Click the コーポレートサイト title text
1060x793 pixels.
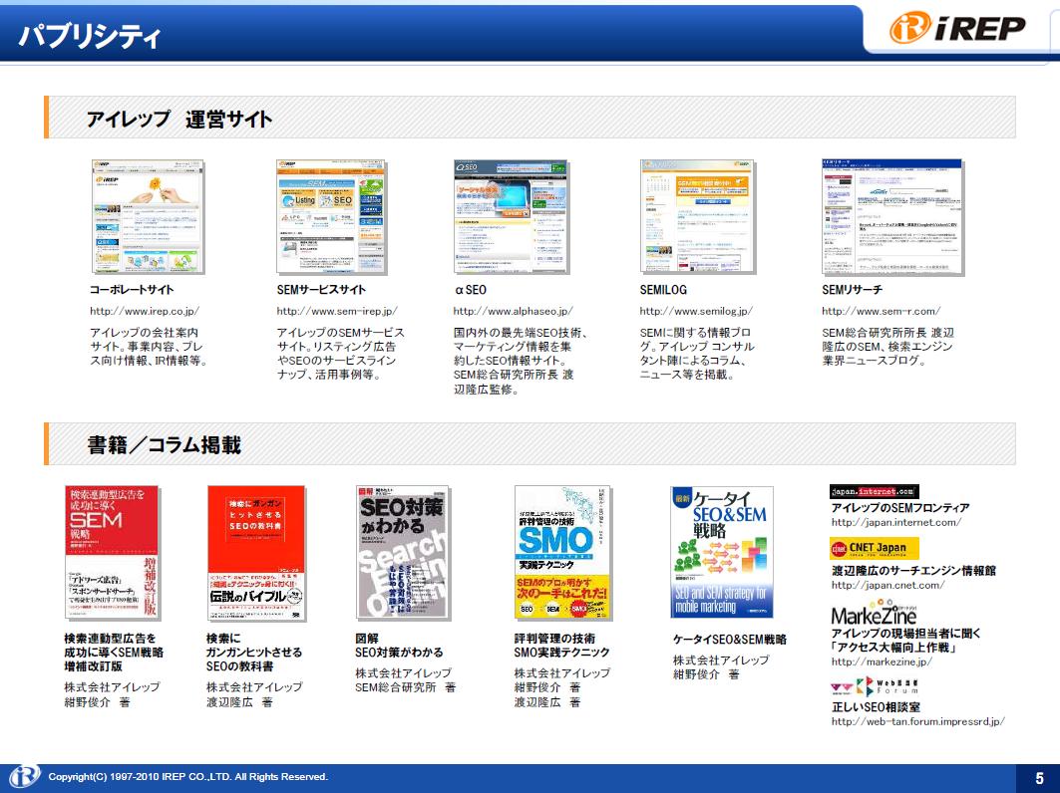pyautogui.click(x=132, y=290)
